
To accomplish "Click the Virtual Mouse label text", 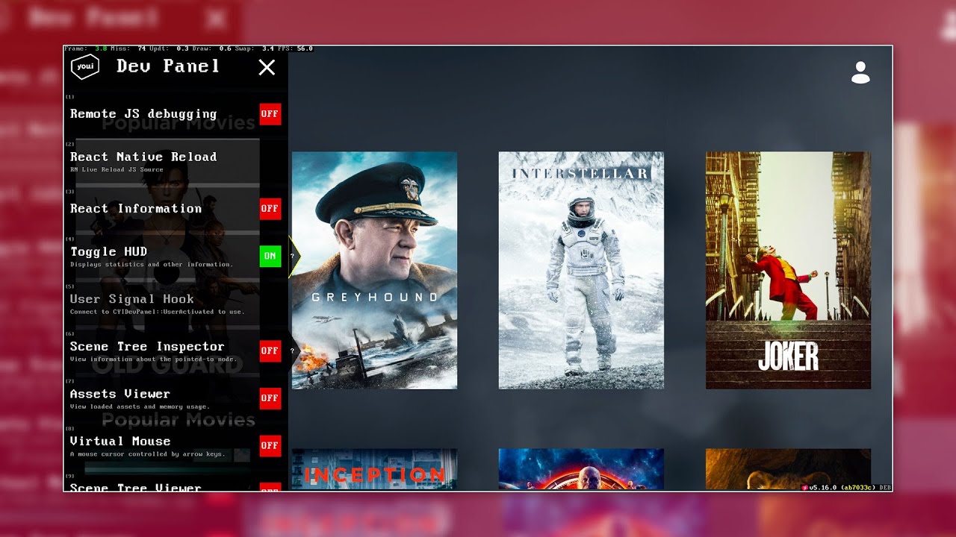I will point(120,442).
